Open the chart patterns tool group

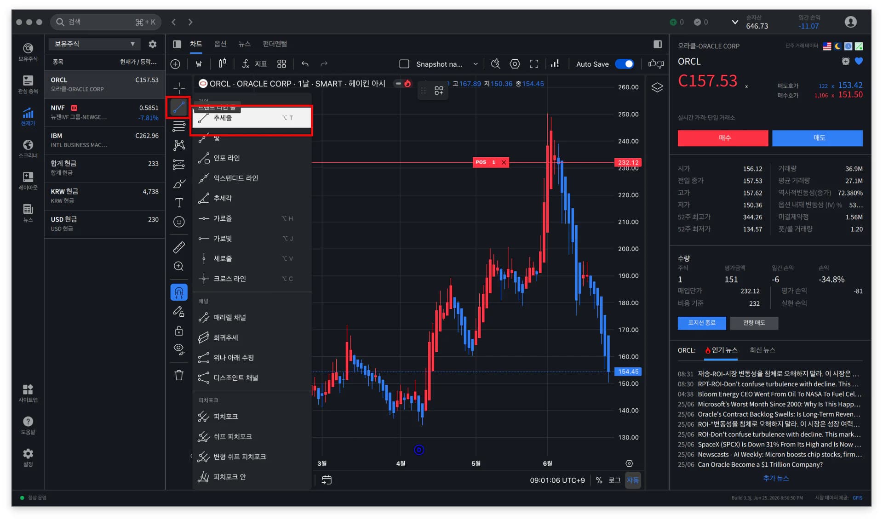point(179,145)
